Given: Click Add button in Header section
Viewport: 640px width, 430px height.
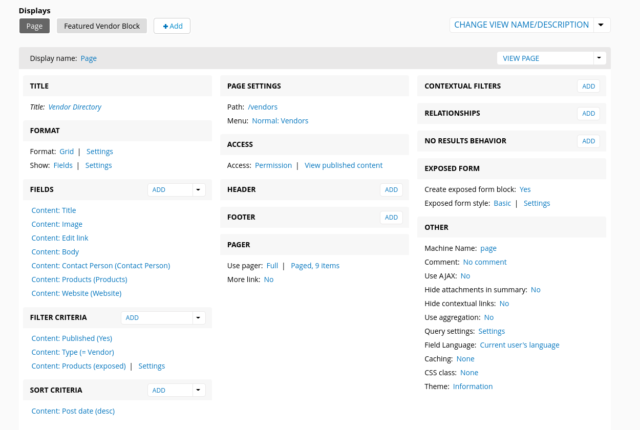Looking at the screenshot, I should click(391, 190).
